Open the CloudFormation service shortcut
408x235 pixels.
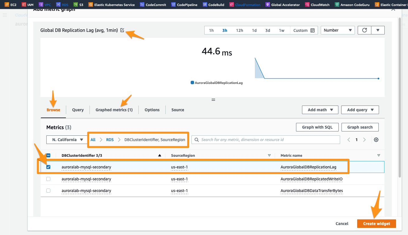point(245,5)
